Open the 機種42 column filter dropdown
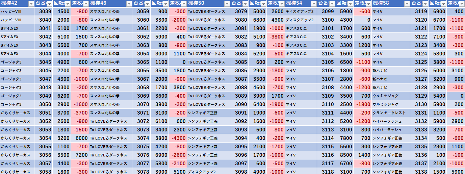The height and width of the screenshot is (174, 465). (x=31, y=4)
